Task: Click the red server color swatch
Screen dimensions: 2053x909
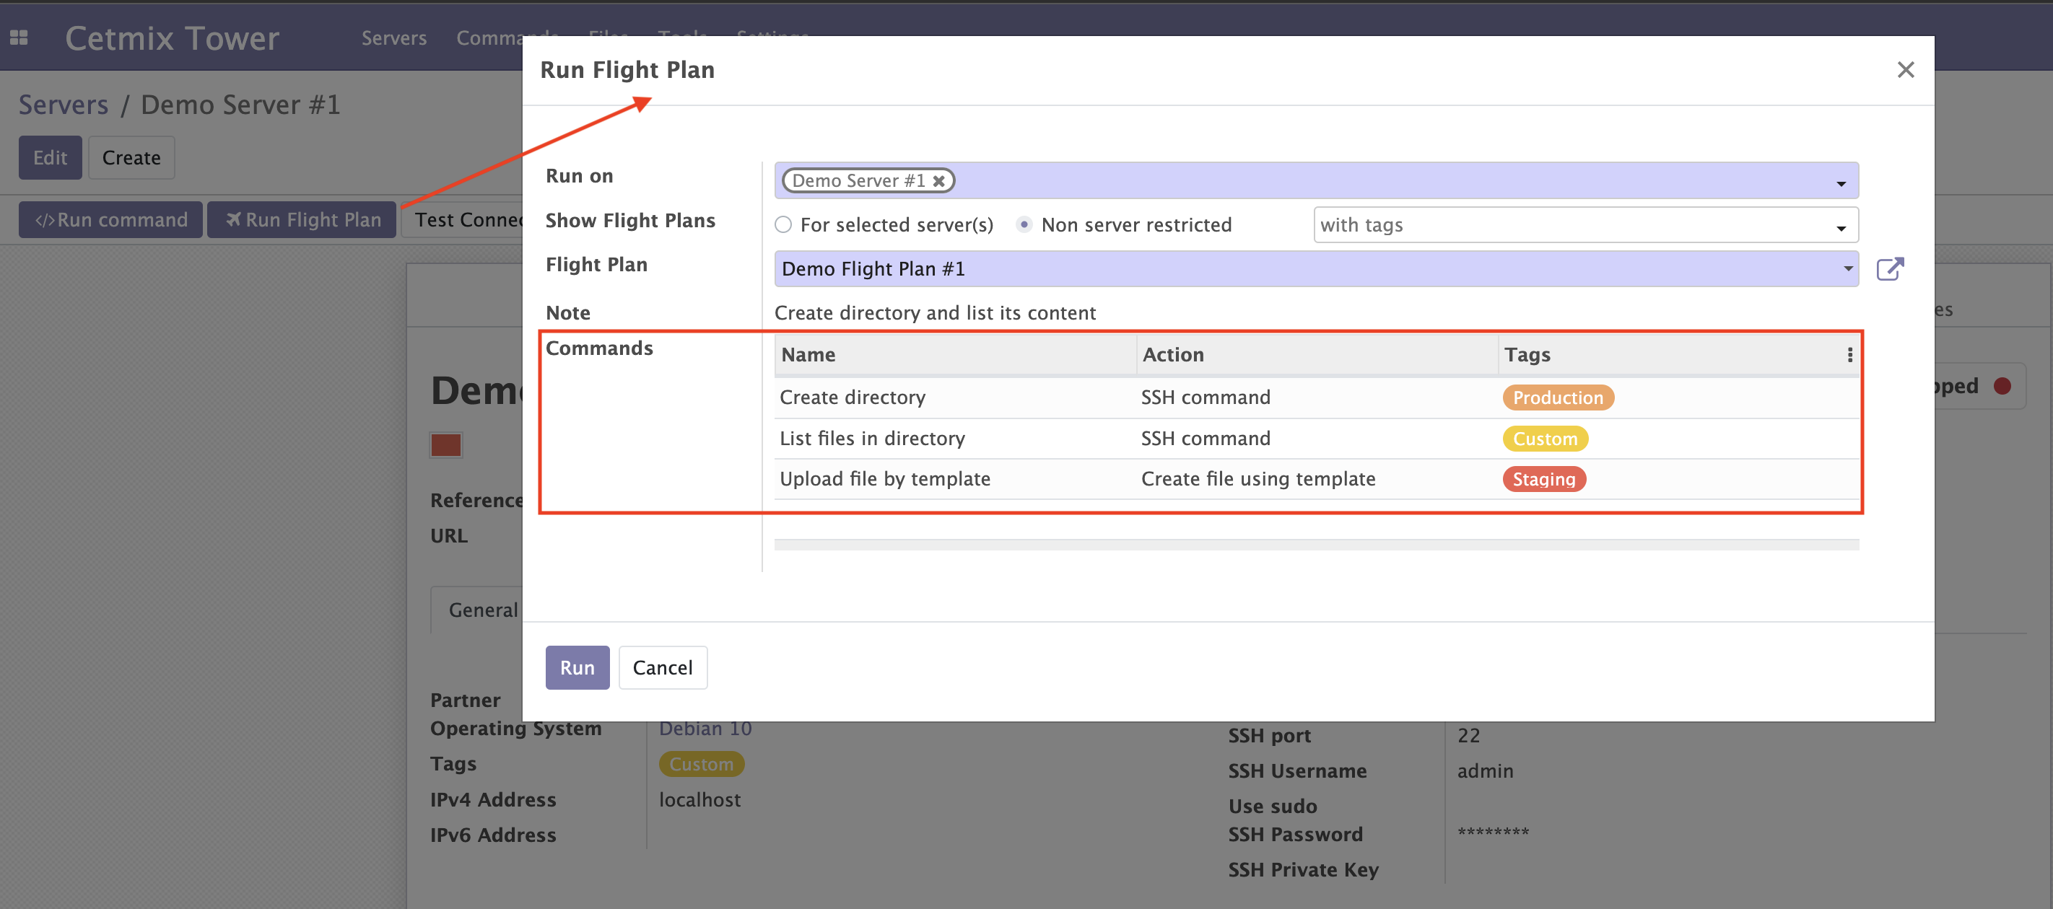Action: tap(445, 444)
